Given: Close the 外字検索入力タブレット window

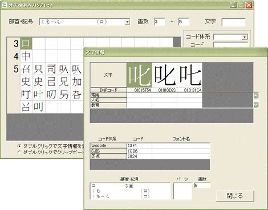Looking at the screenshot, I should (x=249, y=5).
